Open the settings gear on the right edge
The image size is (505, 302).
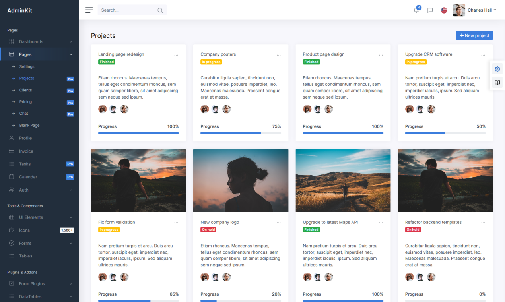click(497, 69)
